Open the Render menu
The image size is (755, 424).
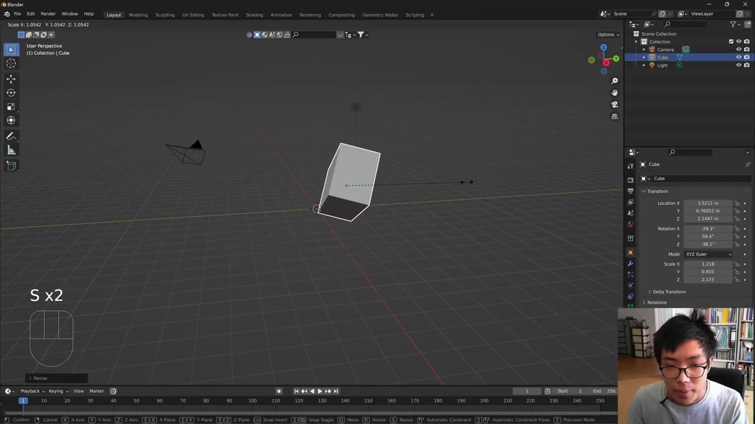tap(48, 14)
